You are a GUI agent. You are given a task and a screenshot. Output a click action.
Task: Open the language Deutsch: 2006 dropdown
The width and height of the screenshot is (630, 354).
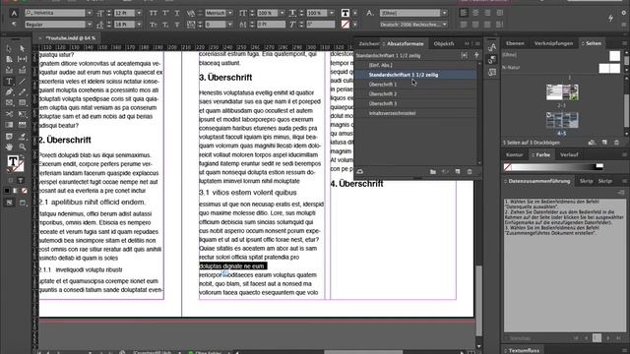coord(445,25)
